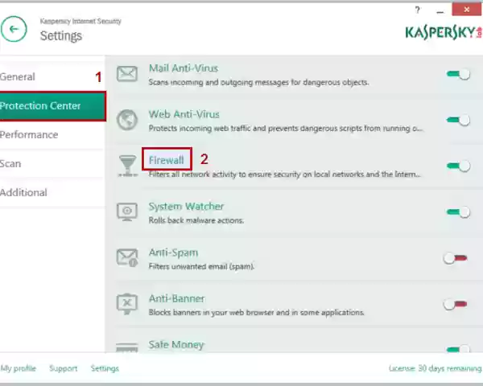The width and height of the screenshot is (483, 386).
Task: Click 'Kaspersky Internet Security' title text
Action: click(80, 21)
